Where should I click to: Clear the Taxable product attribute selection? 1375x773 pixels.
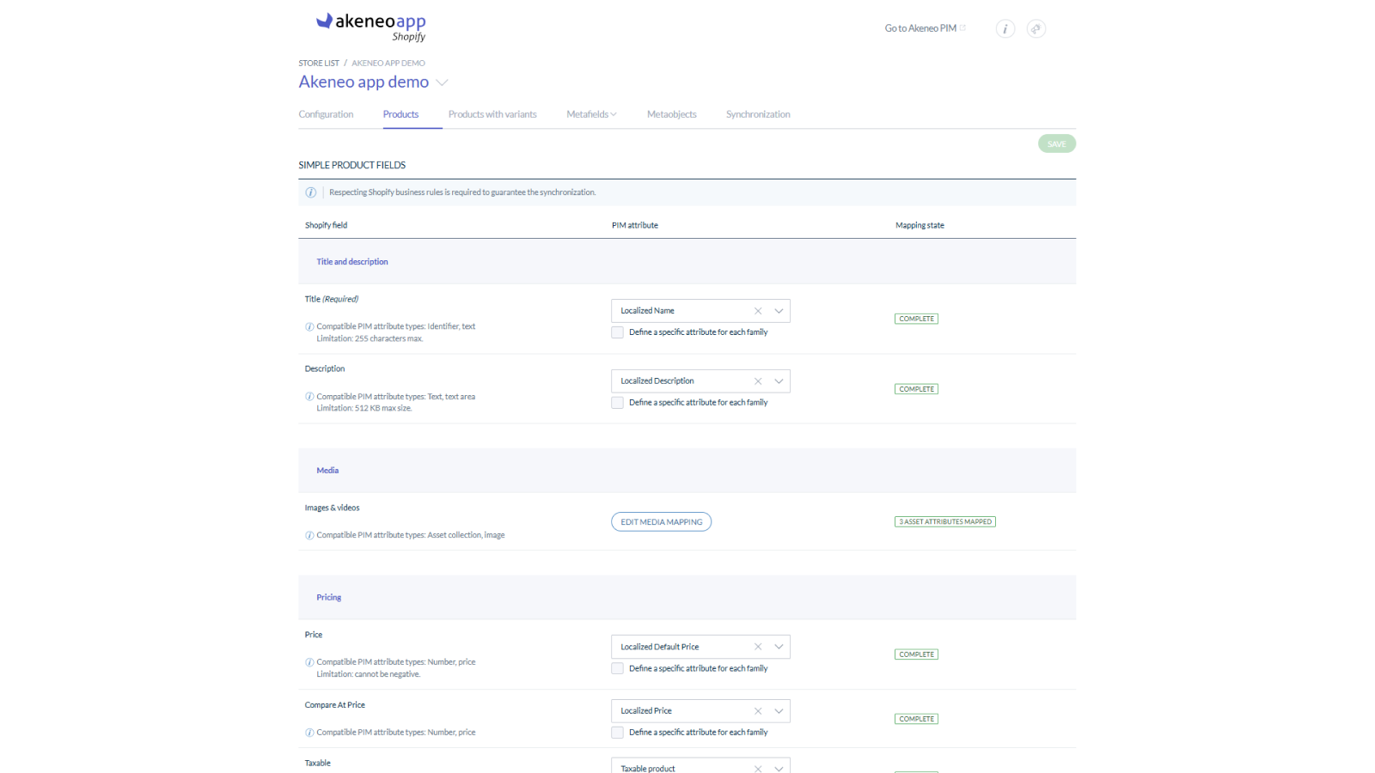(x=758, y=769)
